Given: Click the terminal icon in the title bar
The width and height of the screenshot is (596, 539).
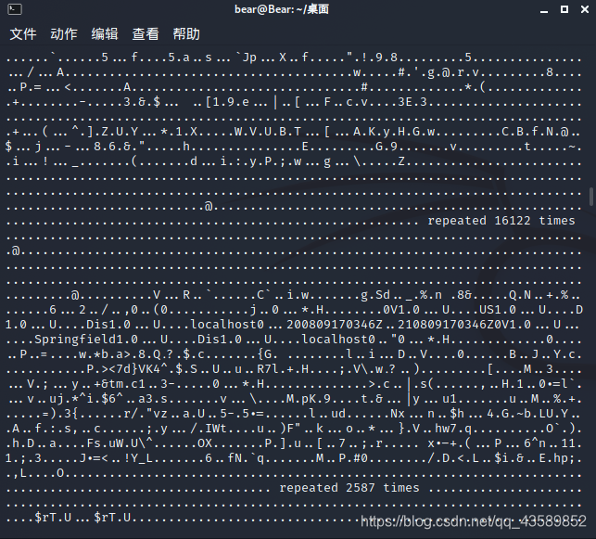Looking at the screenshot, I should click(x=15, y=9).
